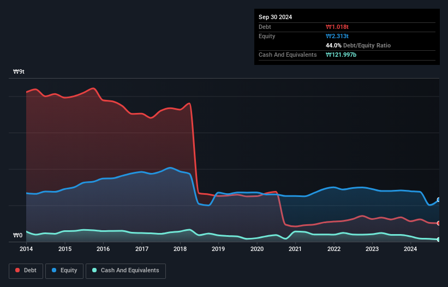Click the 2022 x-axis label
The width and height of the screenshot is (448, 287).
click(334, 249)
